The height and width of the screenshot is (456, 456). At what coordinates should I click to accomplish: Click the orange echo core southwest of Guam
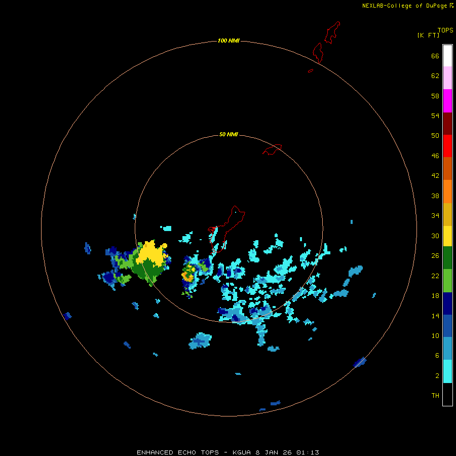(x=187, y=276)
